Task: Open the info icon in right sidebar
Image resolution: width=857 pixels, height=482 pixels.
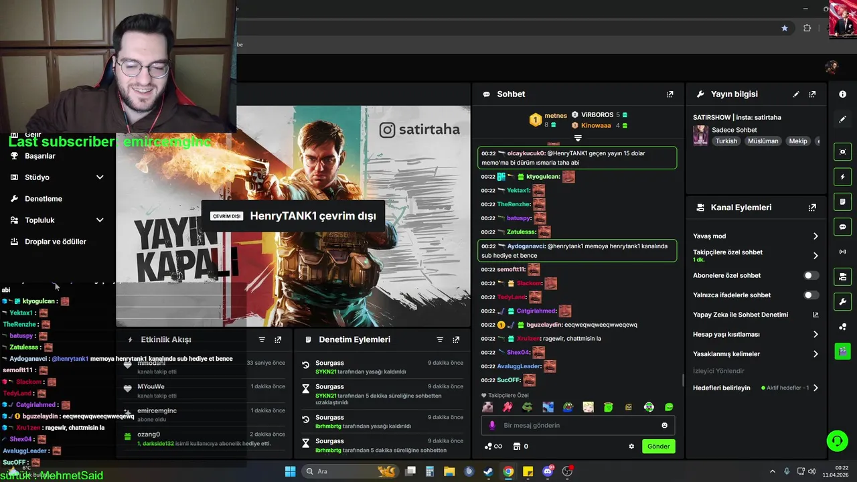Action: [842, 94]
